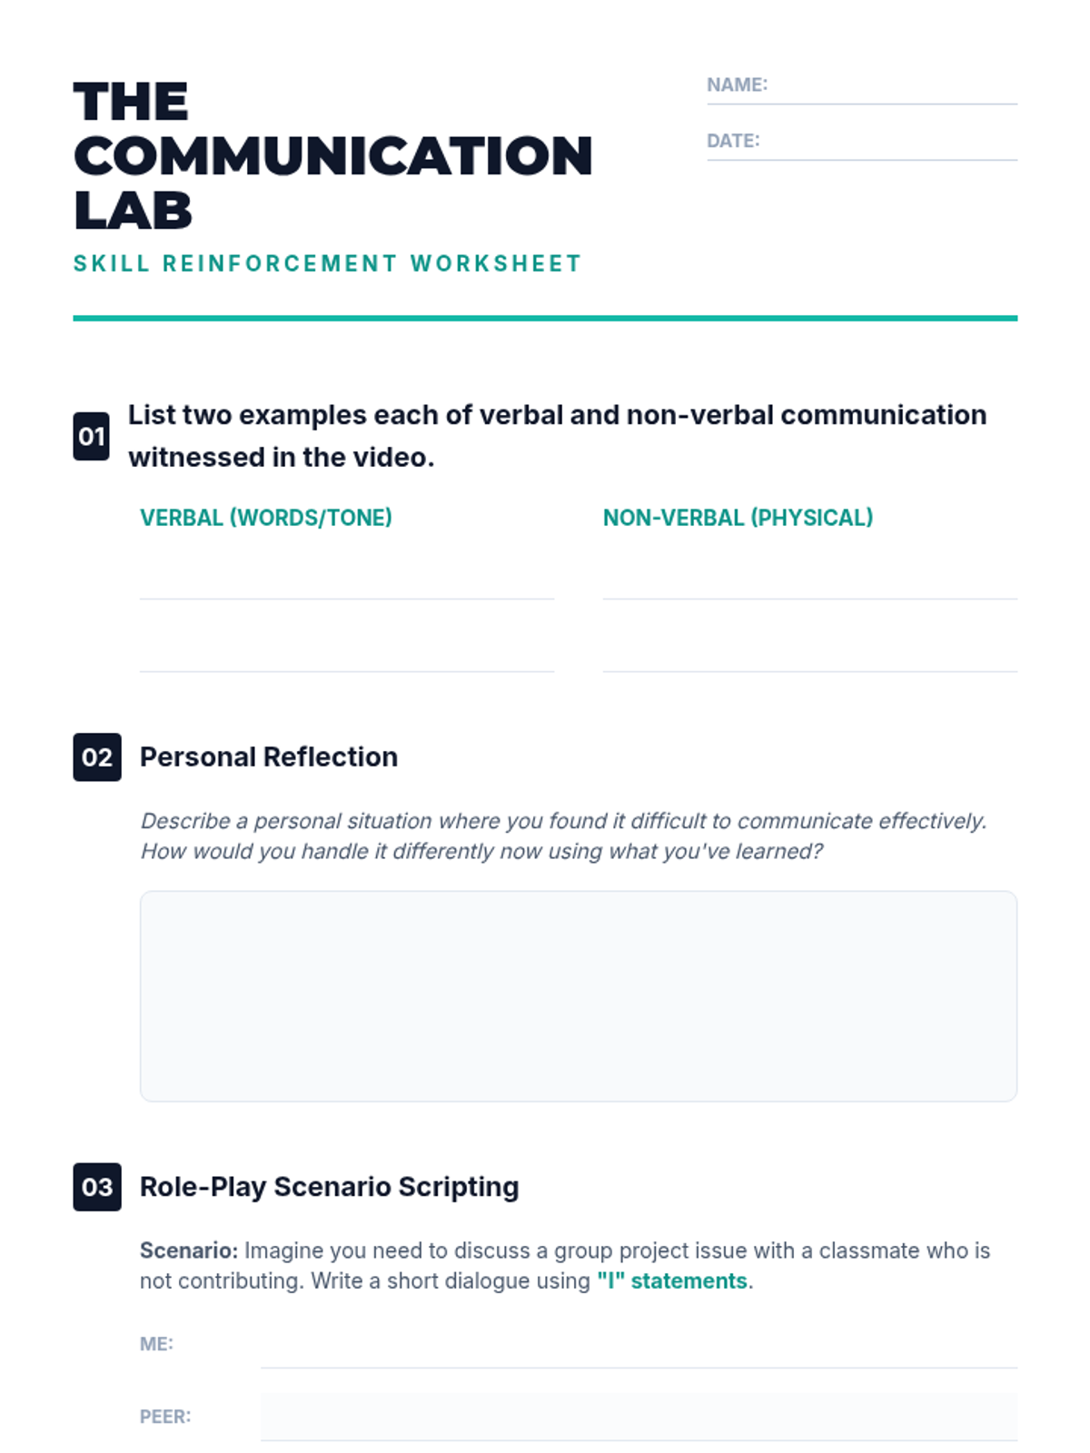
Task: Click the 01 question number badge
Action: [91, 437]
